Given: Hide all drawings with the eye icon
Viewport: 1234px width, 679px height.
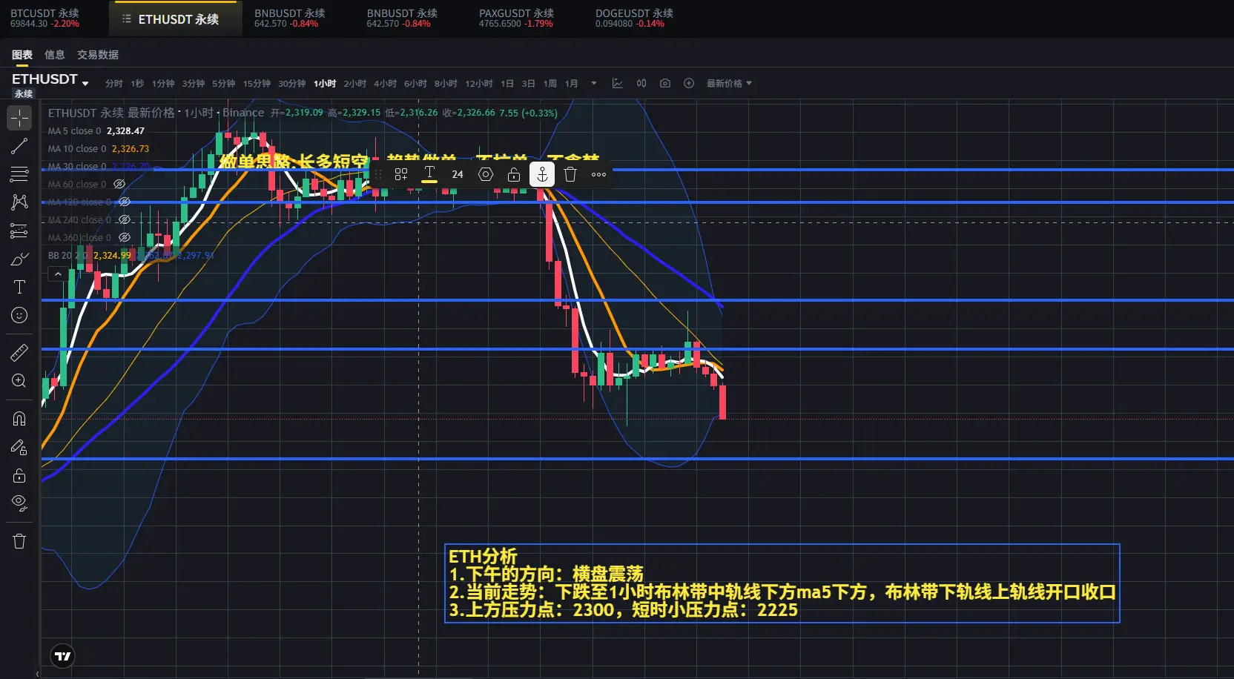Looking at the screenshot, I should coord(19,503).
